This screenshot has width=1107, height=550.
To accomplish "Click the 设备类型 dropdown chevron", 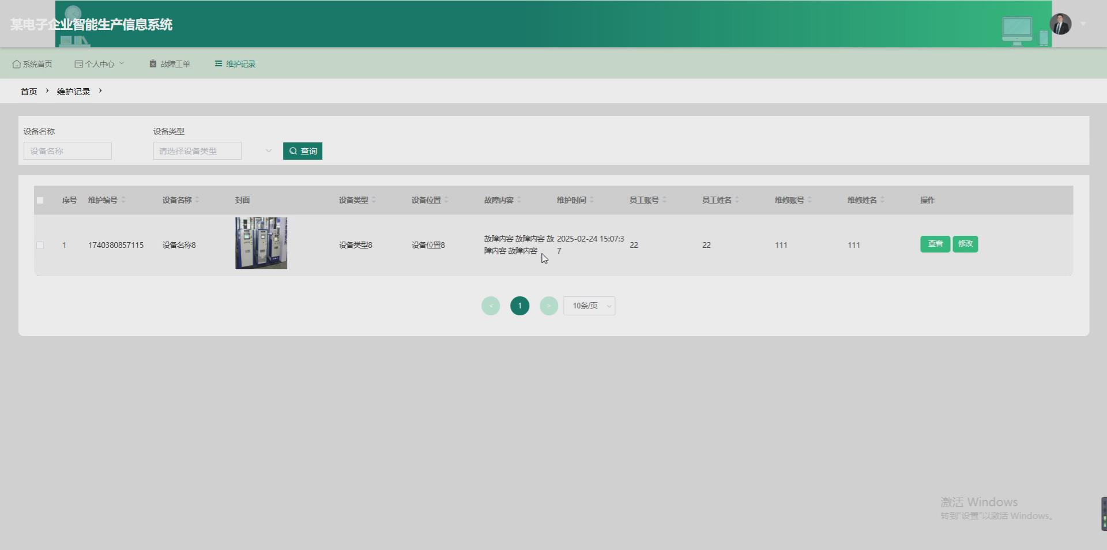I will tap(268, 151).
